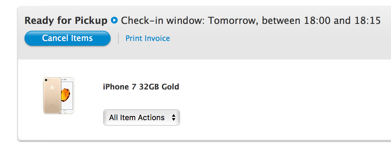Click the check-in window time text
The height and width of the screenshot is (155, 391).
click(251, 20)
